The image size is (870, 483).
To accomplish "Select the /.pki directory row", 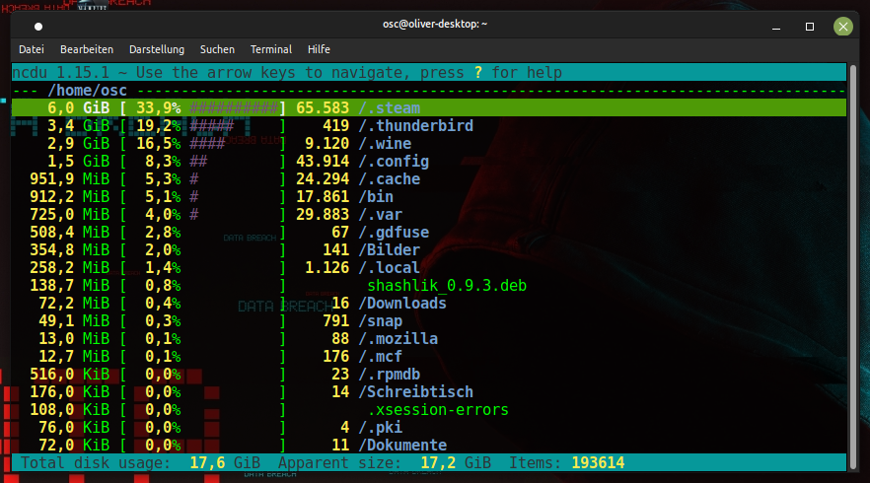I will [429, 428].
